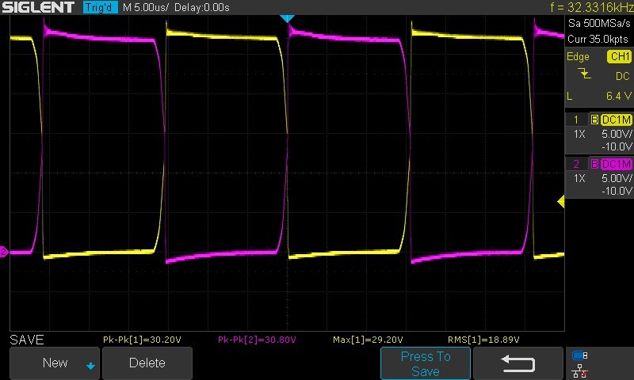Screen dimensions: 634x380
Task: Click channel 2 -10.0V offset value
Action: (x=617, y=191)
